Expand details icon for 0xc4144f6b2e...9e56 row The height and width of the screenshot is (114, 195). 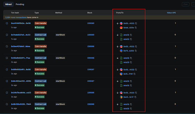point(7,23)
